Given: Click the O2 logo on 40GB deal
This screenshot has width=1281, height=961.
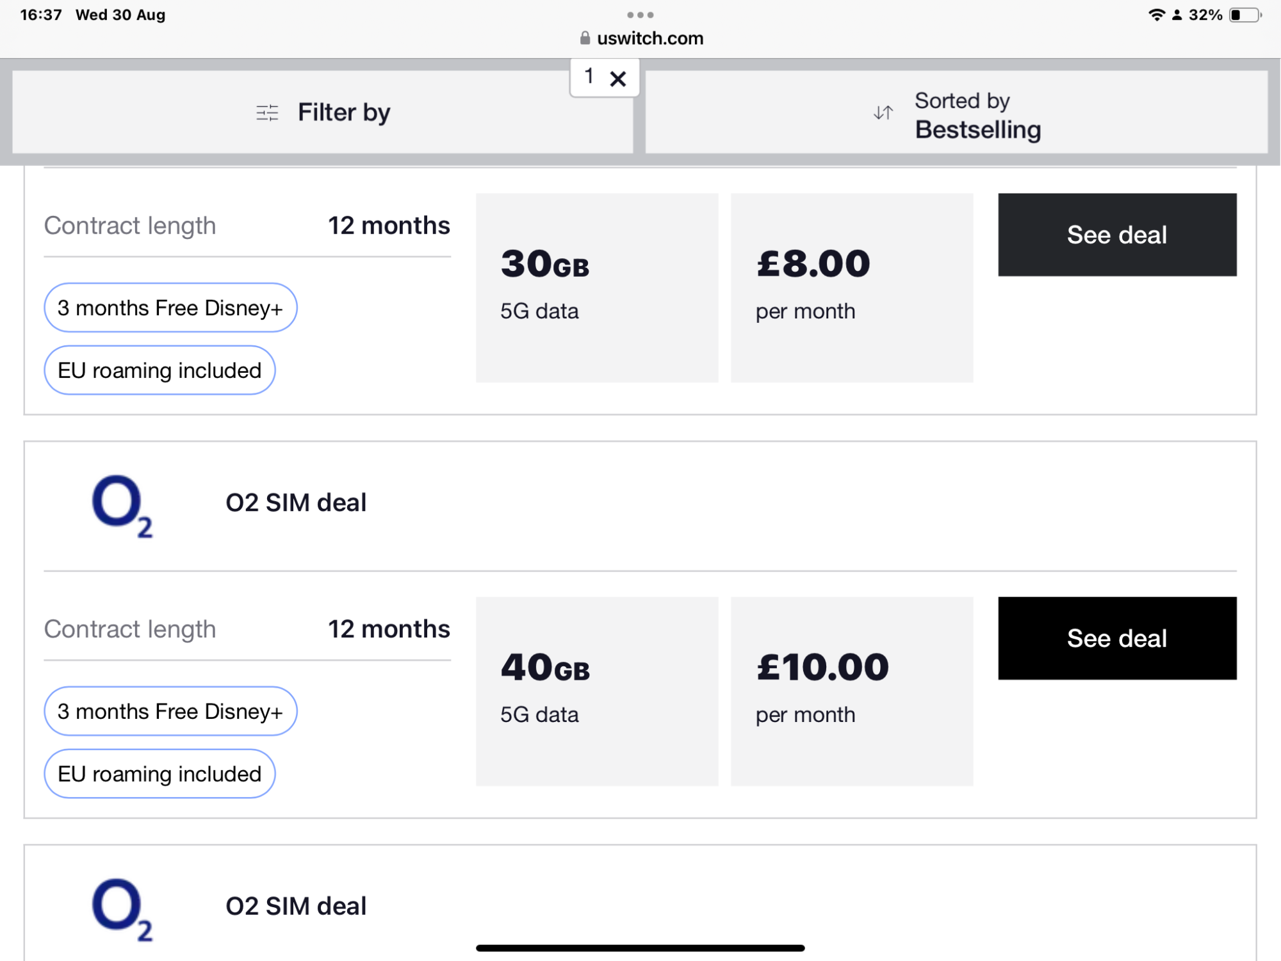Looking at the screenshot, I should coord(122,505).
